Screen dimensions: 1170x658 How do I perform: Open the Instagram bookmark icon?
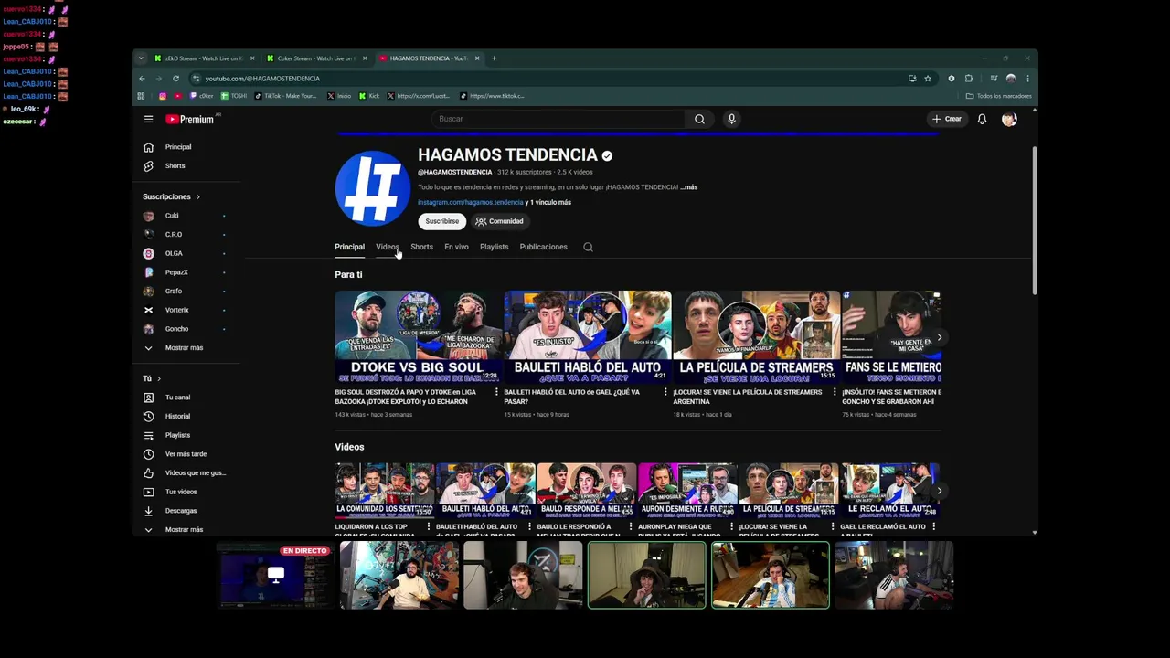pos(163,96)
